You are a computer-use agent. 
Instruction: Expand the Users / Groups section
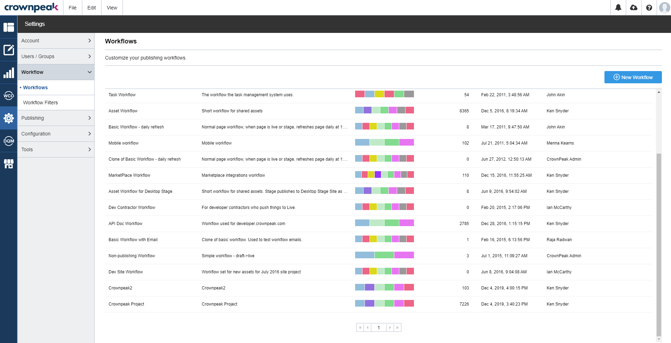(x=56, y=56)
